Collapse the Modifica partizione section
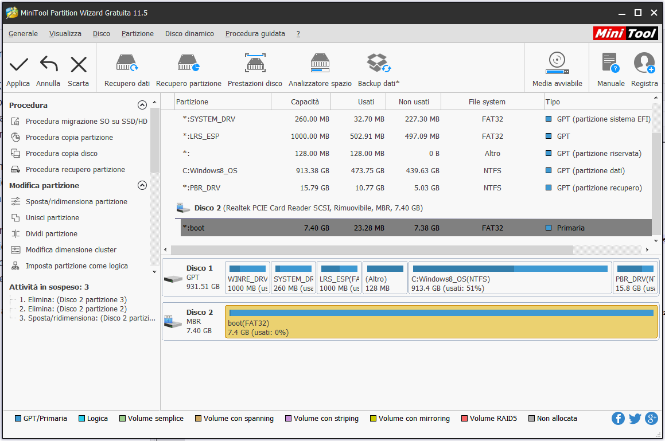 pos(142,185)
